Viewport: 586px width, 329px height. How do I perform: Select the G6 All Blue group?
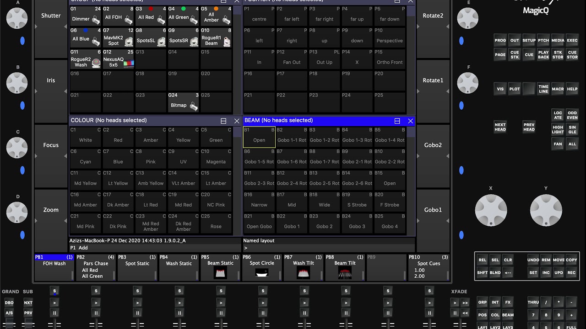click(x=86, y=37)
